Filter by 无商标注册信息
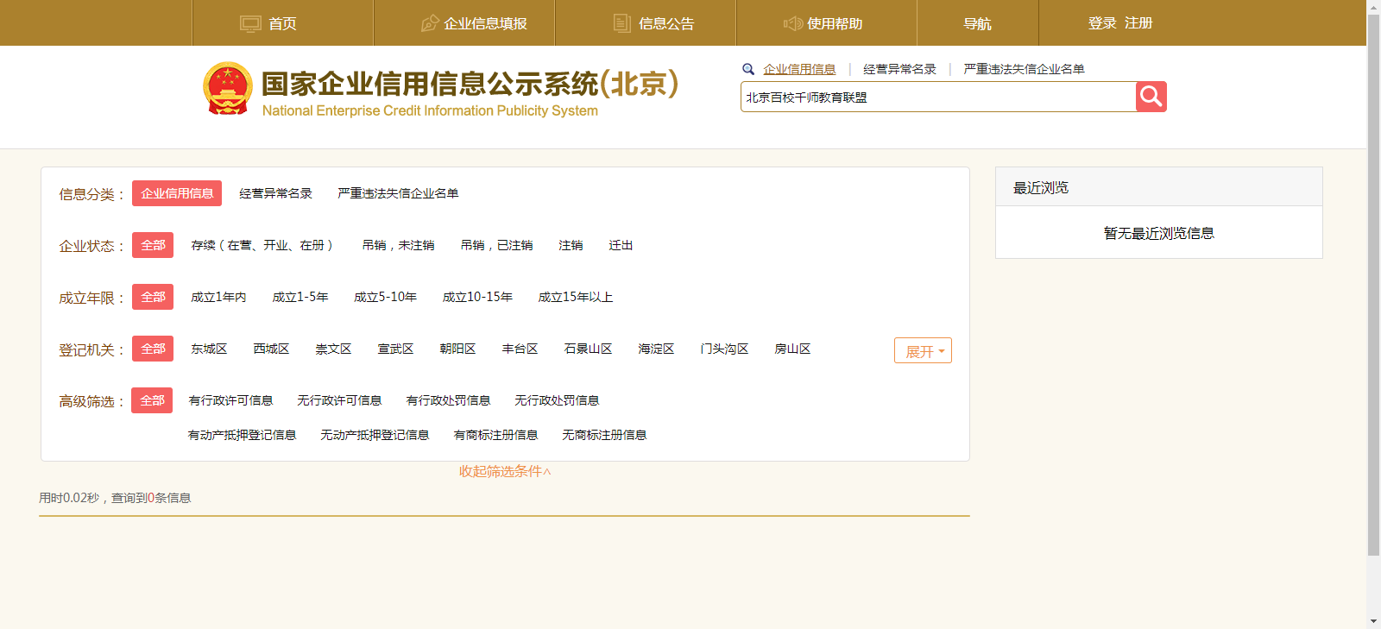This screenshot has width=1381, height=629. pyautogui.click(x=604, y=435)
